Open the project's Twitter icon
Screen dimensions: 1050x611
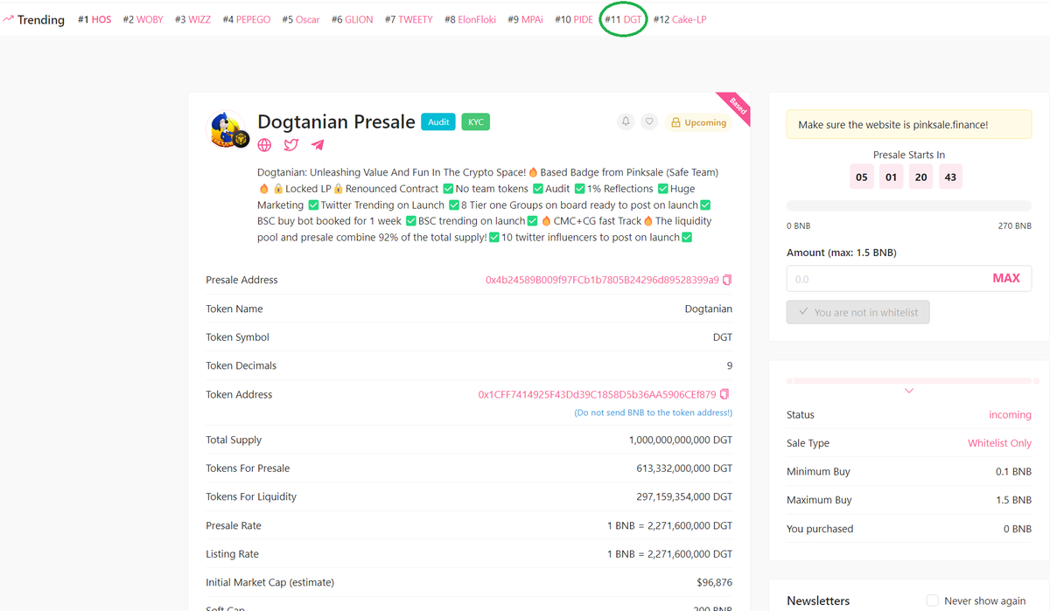coord(290,144)
